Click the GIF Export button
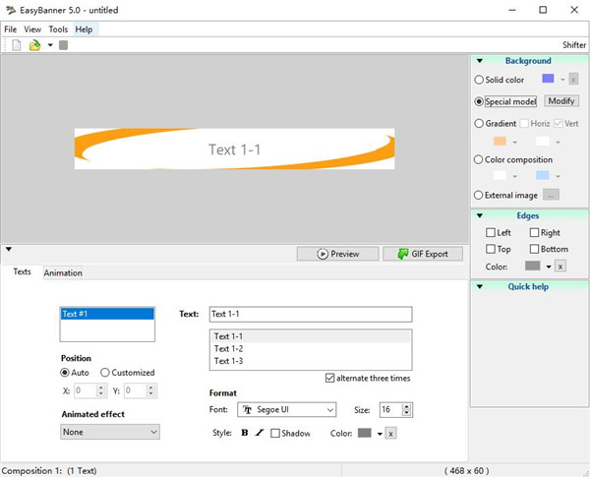590x477 pixels. [x=423, y=254]
